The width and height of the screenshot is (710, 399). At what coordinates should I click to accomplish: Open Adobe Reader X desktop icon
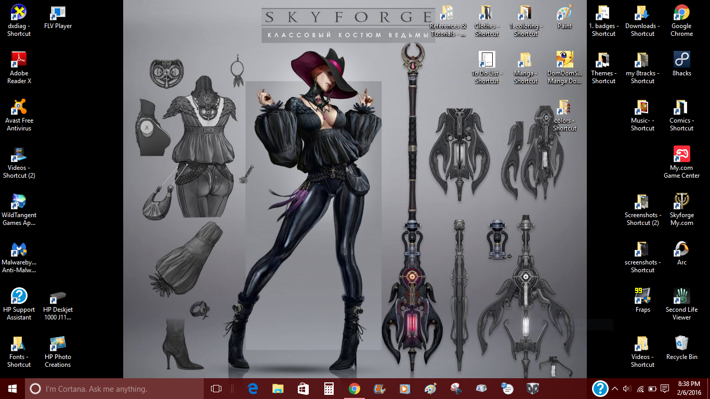click(x=19, y=68)
